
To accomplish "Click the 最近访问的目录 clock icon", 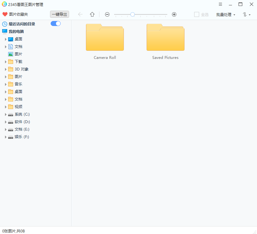I will pyautogui.click(x=5, y=24).
